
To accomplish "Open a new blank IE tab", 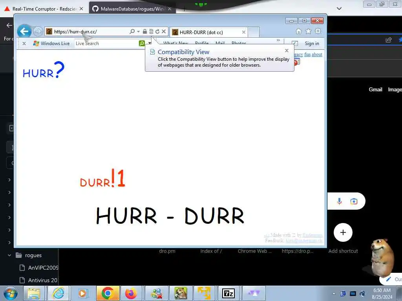I will 254,32.
